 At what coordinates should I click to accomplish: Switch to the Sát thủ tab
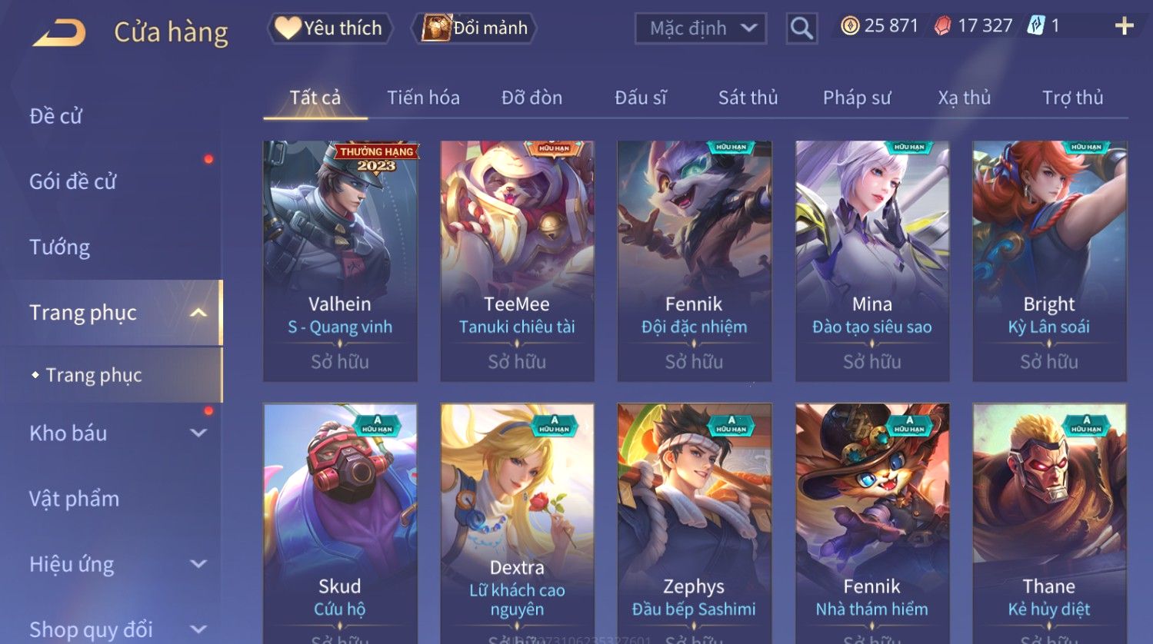pos(748,98)
